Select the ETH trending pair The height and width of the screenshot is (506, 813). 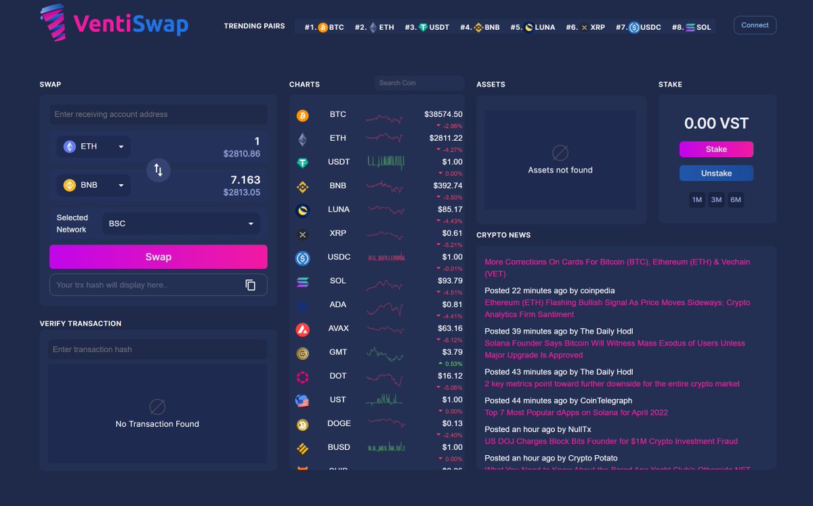(x=374, y=27)
